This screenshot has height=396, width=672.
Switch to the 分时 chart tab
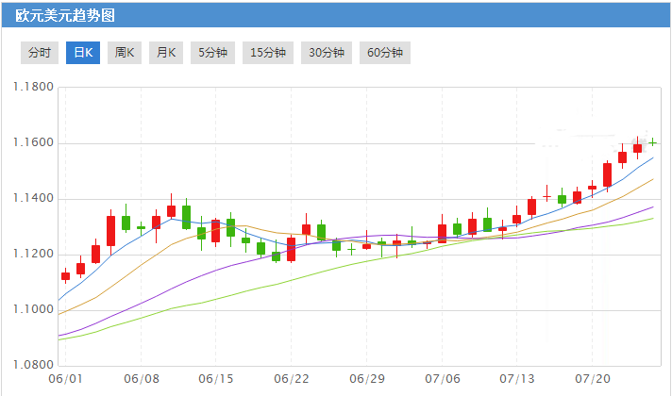pos(40,53)
